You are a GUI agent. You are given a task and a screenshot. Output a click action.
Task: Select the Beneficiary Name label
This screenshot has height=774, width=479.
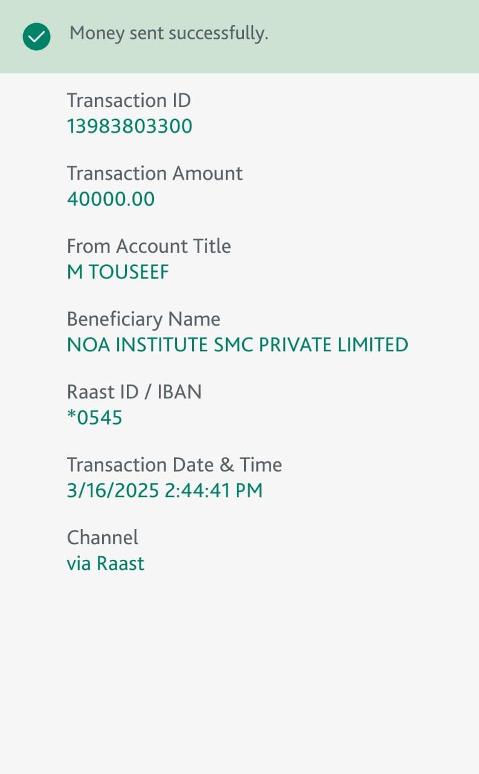pyautogui.click(x=143, y=319)
